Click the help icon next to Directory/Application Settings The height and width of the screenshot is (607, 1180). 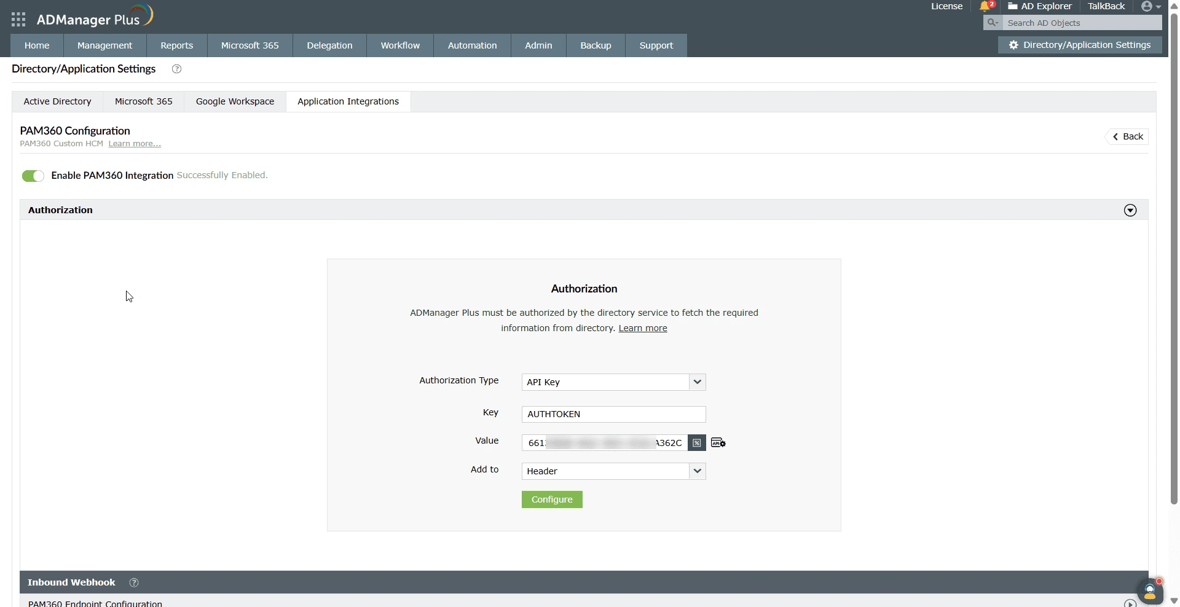(176, 69)
